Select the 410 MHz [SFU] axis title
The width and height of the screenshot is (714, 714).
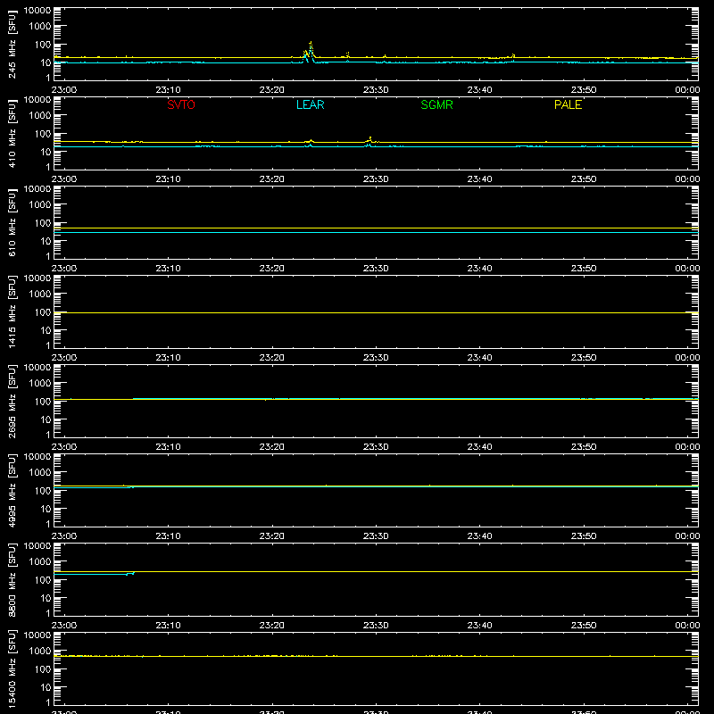coord(12,133)
